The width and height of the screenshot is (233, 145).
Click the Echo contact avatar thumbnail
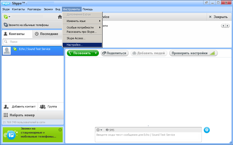pos(7,51)
